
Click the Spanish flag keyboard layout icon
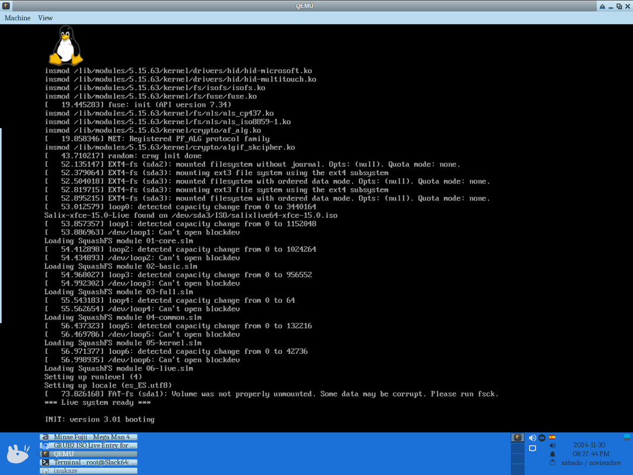tap(552, 437)
